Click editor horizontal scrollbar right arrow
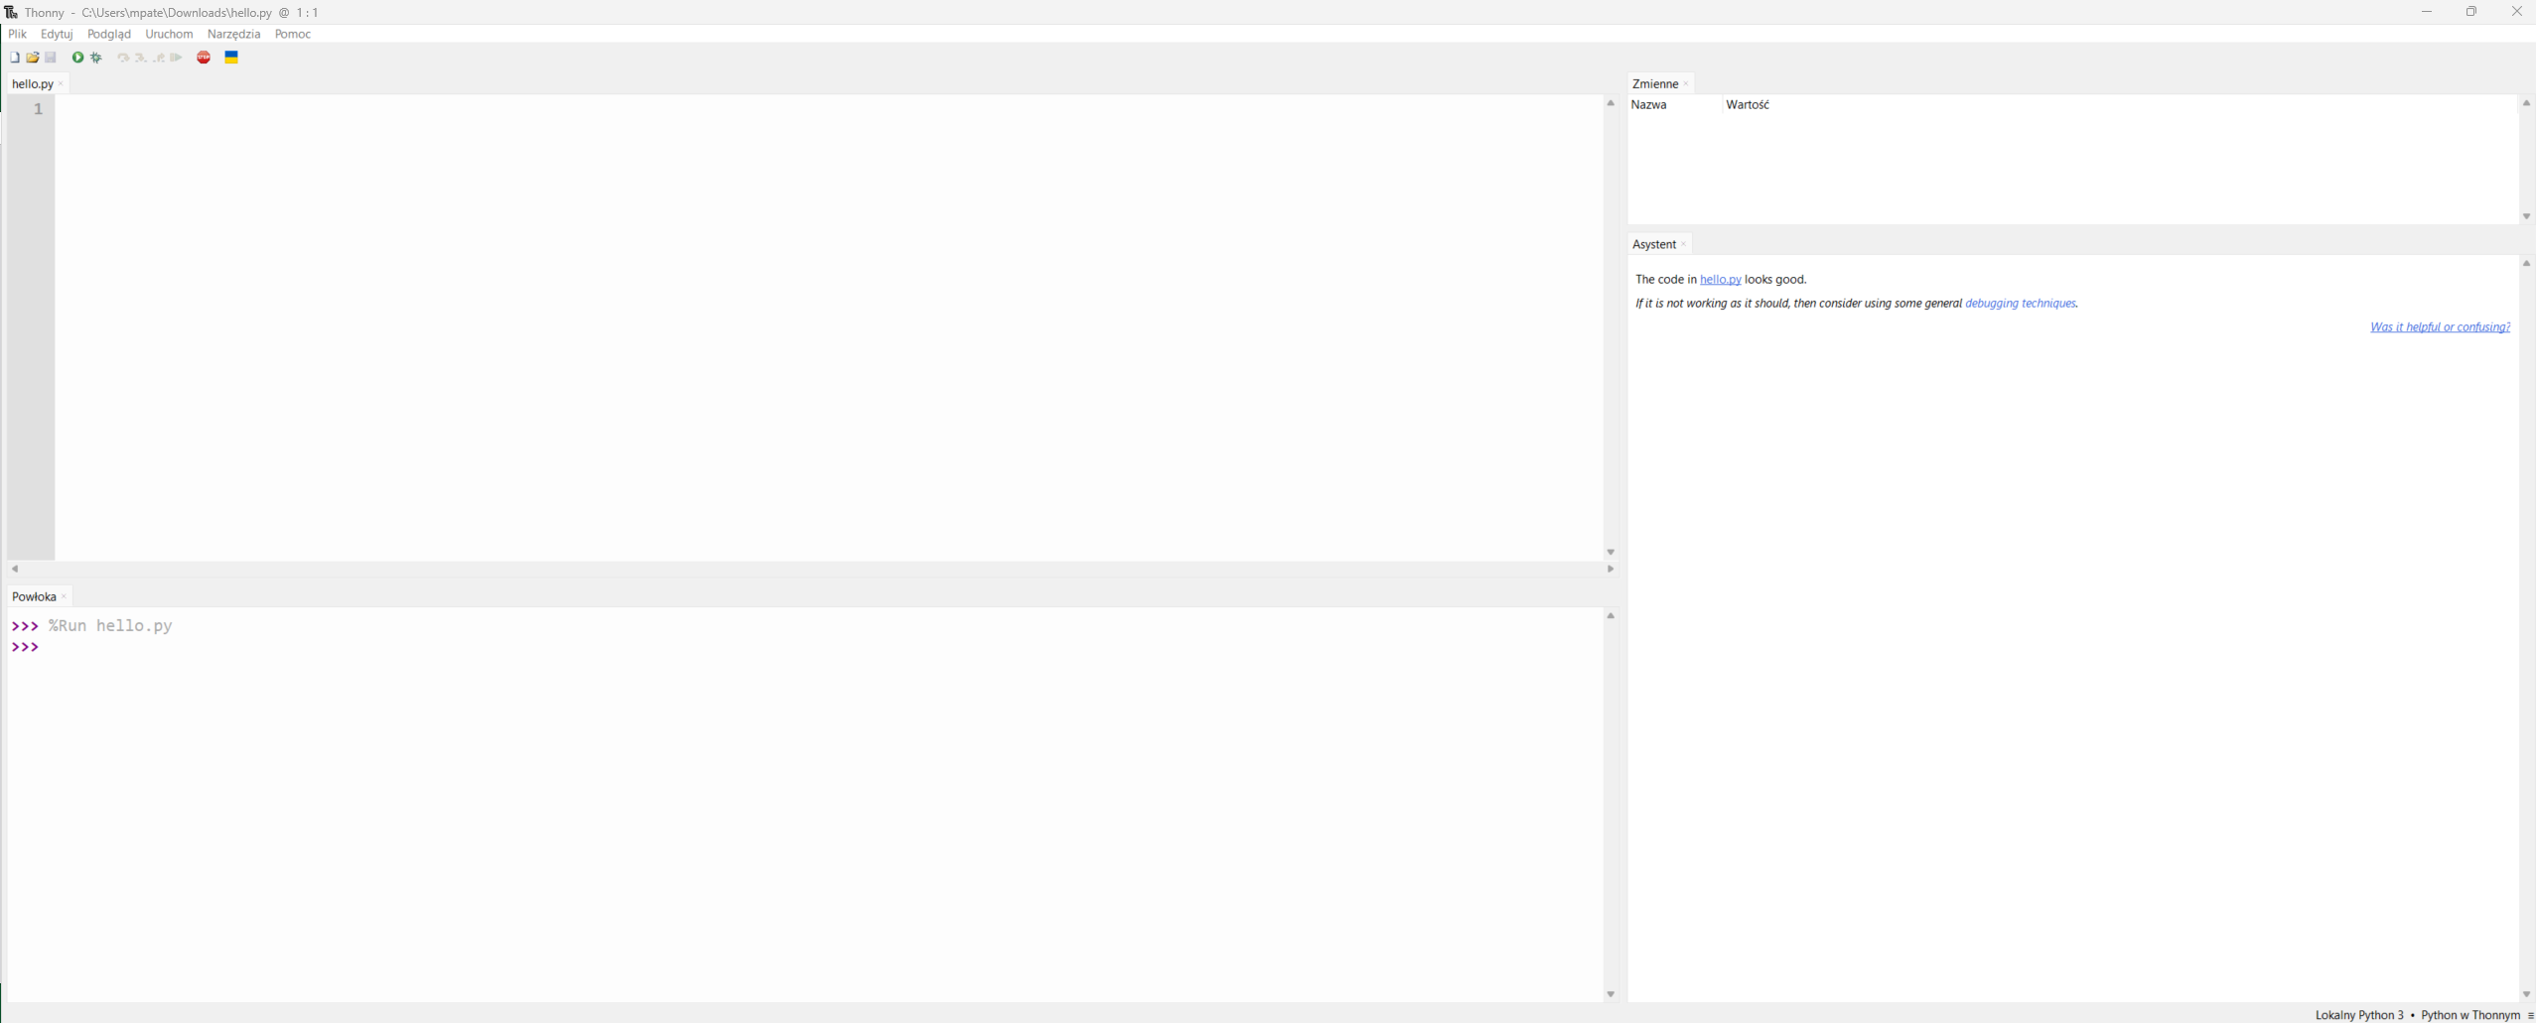The width and height of the screenshot is (2536, 1023). (1611, 569)
